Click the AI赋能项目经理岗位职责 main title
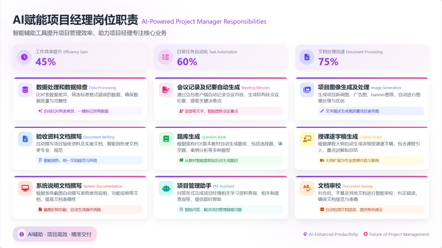 [75, 20]
